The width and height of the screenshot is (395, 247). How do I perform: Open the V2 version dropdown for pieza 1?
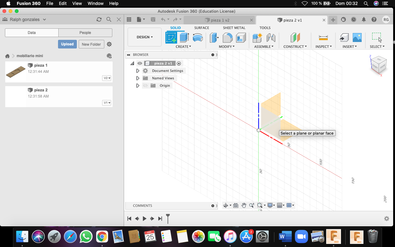(x=107, y=78)
